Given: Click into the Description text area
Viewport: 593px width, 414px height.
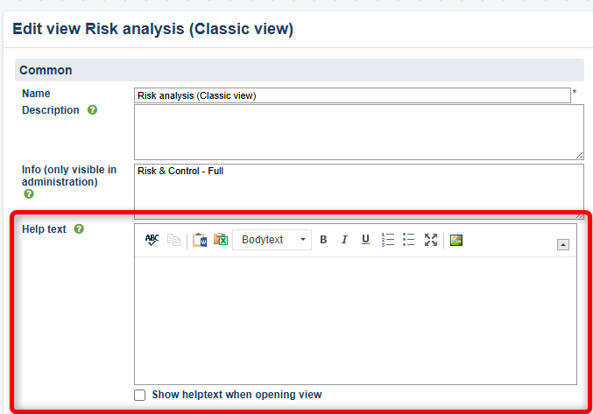Looking at the screenshot, I should (x=358, y=131).
